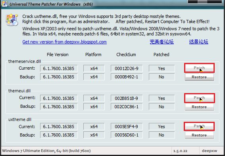
Task: Click uxtheme.dll backup patched No field
Action: click(x=162, y=135)
